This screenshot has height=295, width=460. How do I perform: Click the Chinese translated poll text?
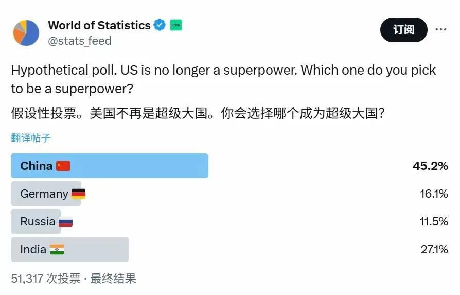[198, 113]
